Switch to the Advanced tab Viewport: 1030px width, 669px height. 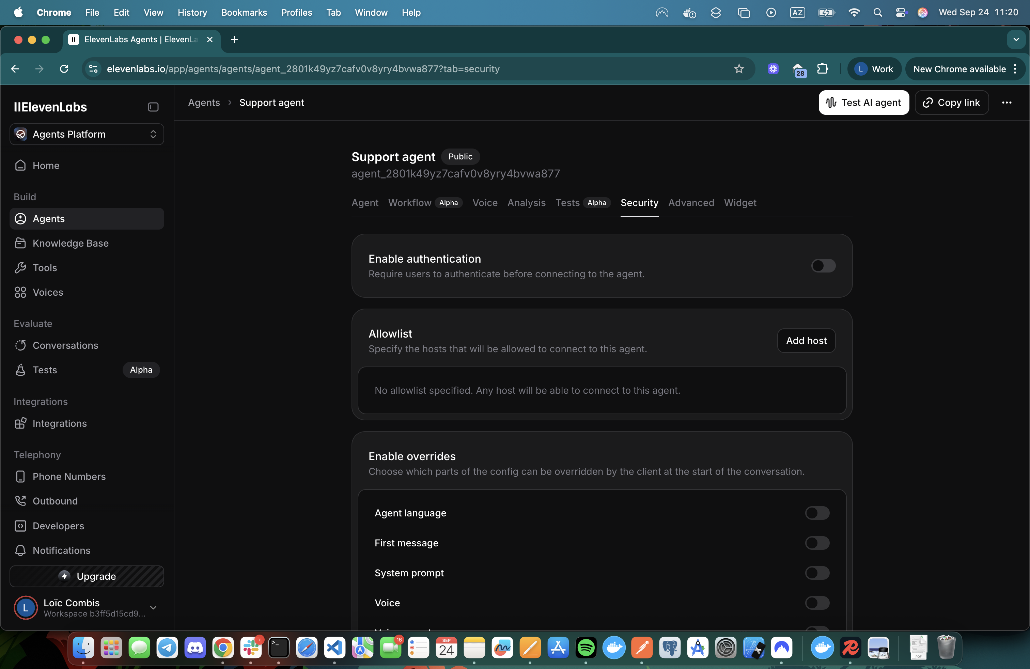[x=691, y=203]
